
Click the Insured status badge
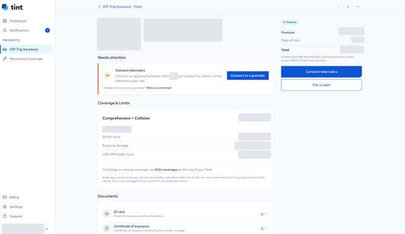pyautogui.click(x=290, y=22)
